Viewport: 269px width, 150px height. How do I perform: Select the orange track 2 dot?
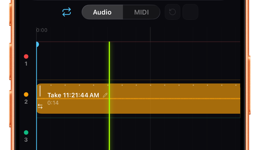coord(26,95)
